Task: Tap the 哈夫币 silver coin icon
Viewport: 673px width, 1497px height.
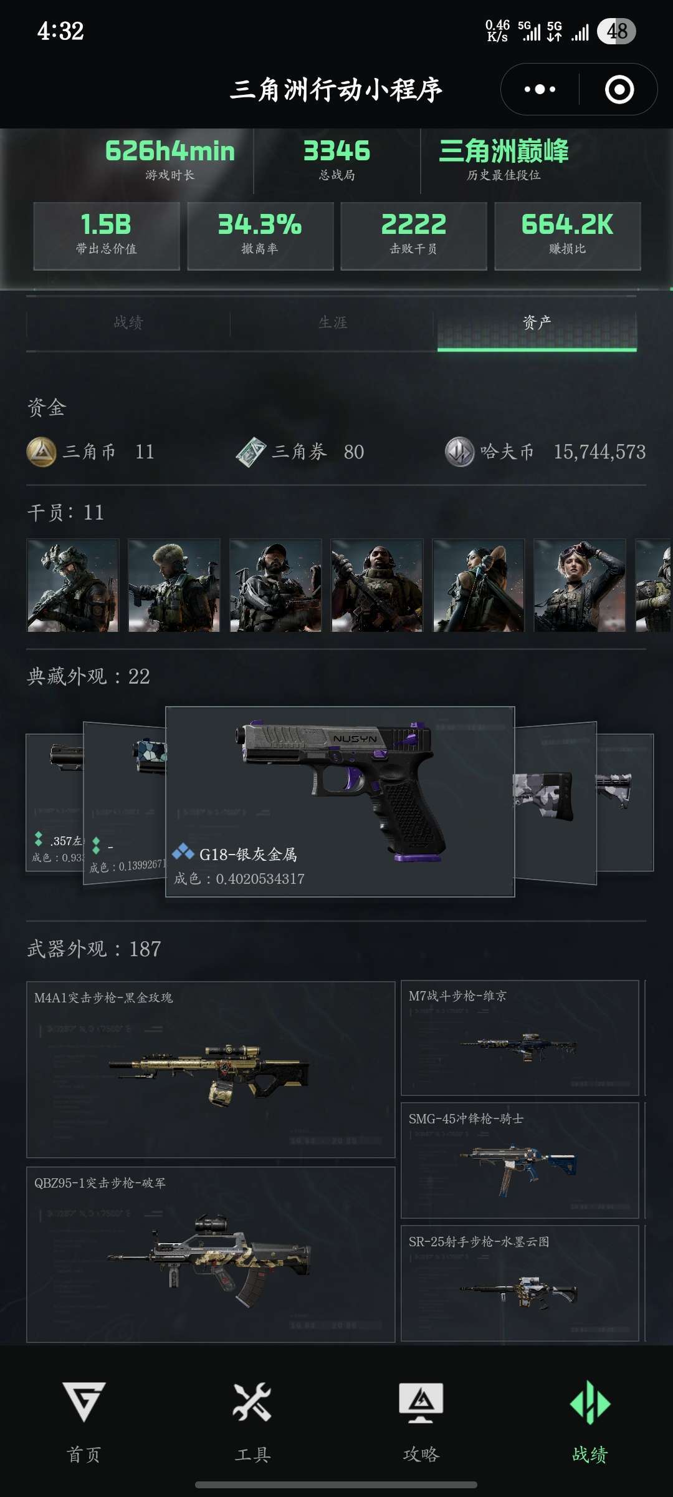Action: click(460, 452)
